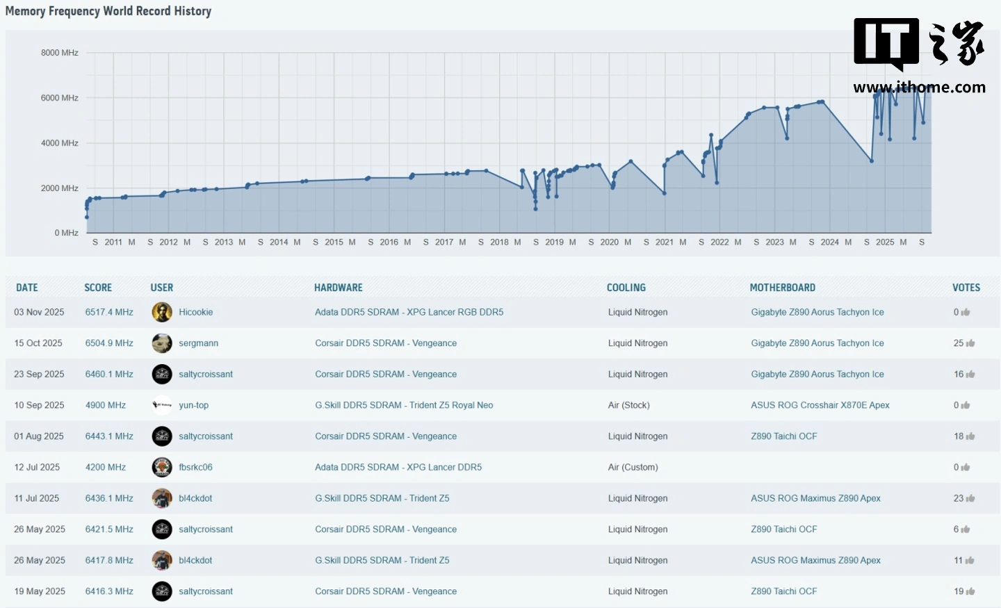Click thumbs-up icon with 19 votes
1001x608 pixels.
(970, 591)
